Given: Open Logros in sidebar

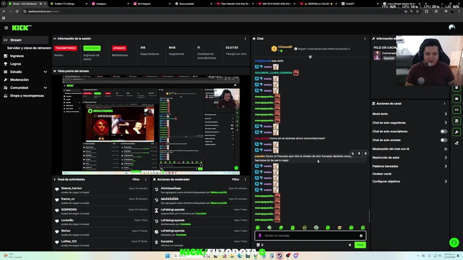Looking at the screenshot, I should [x=16, y=64].
